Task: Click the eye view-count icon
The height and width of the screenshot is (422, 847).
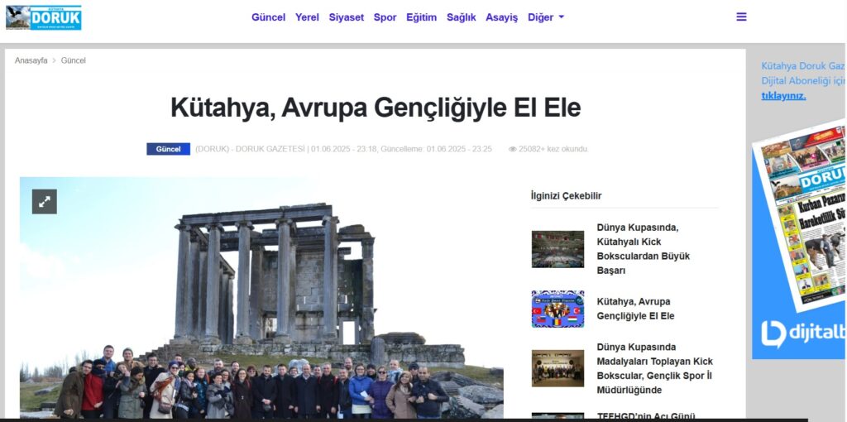Action: [512, 149]
